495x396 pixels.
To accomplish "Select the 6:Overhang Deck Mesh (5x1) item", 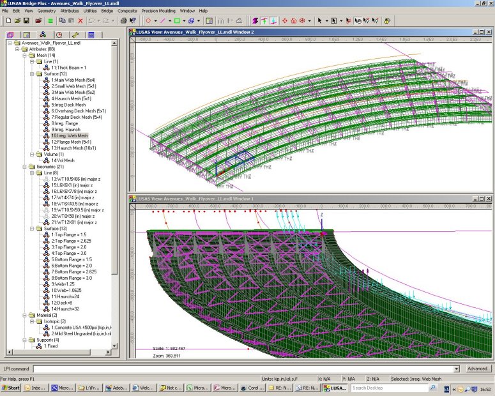I will [78, 111].
